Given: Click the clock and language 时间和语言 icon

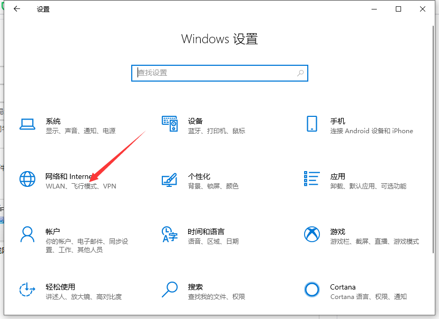Looking at the screenshot, I should click(x=169, y=234).
